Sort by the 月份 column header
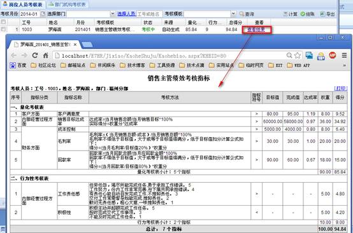353x233 pixels. (x=83, y=22)
